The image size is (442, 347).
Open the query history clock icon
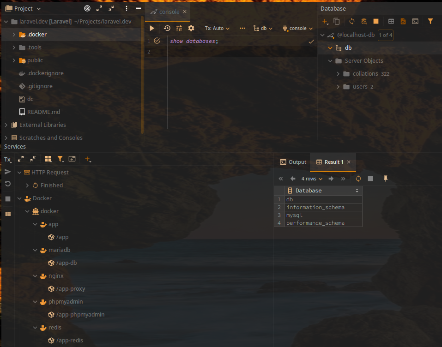pos(167,28)
